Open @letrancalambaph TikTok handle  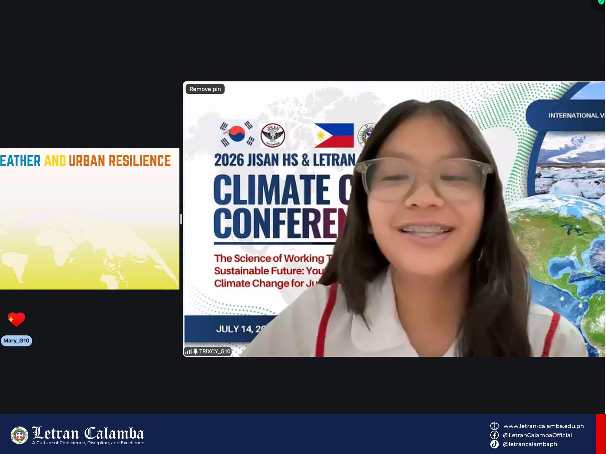pos(530,444)
